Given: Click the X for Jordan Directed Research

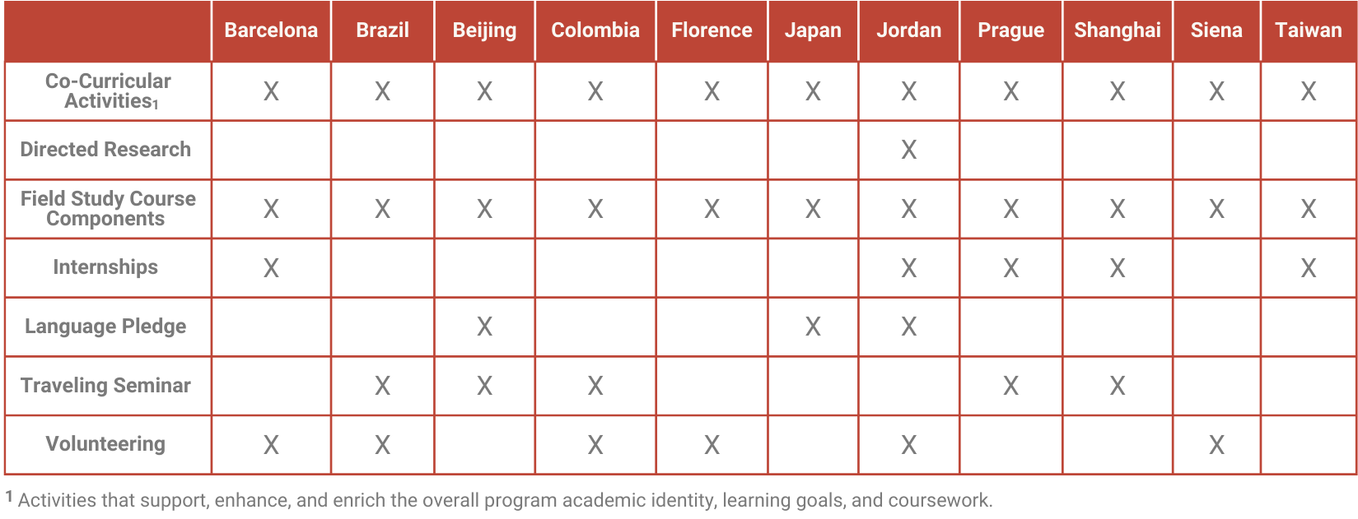Looking at the screenshot, I should coord(908,150).
